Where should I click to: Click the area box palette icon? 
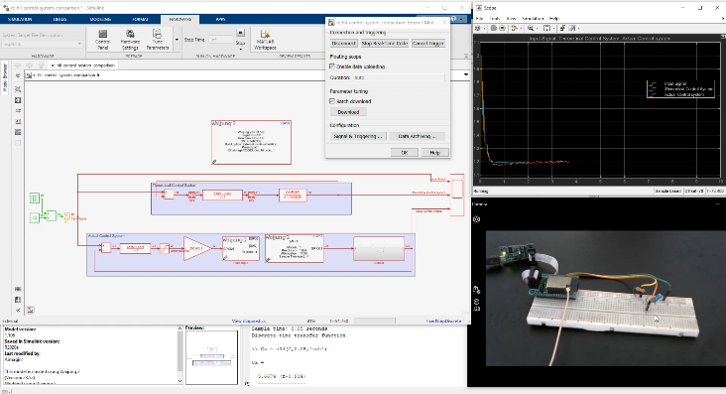[x=18, y=143]
